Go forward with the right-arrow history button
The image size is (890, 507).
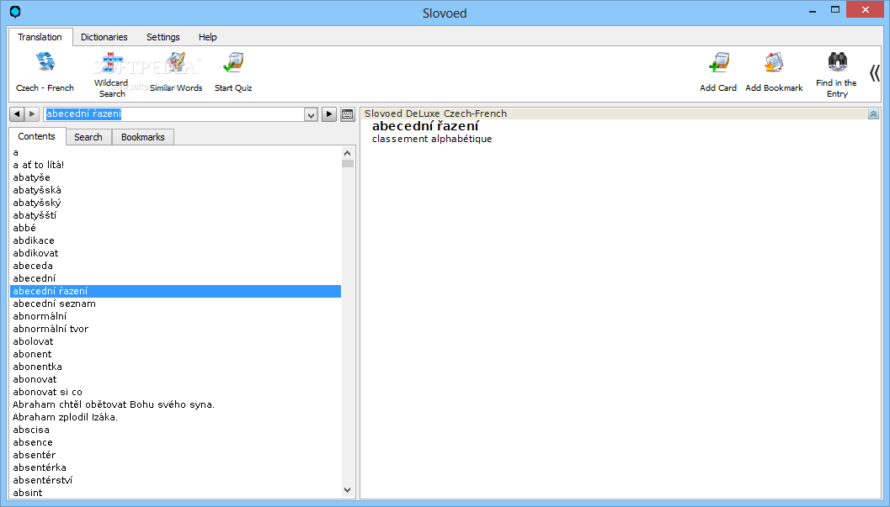32,114
